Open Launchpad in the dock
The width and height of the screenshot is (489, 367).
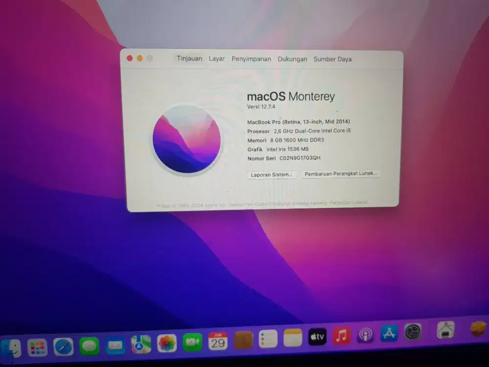(x=38, y=347)
